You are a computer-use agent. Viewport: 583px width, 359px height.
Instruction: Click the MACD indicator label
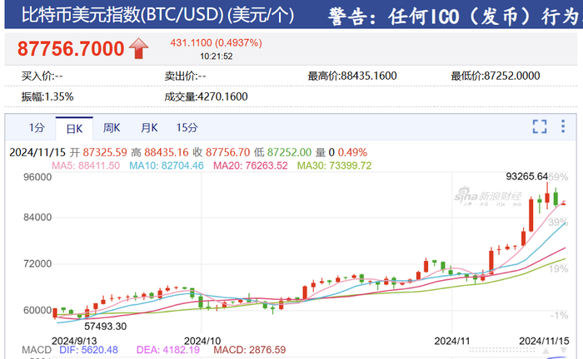(x=37, y=350)
